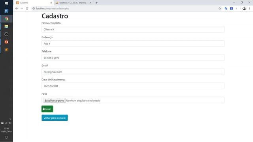Screen dimensions: 253x142
Task: Click the Escolher arquivo button
Action: point(55,101)
